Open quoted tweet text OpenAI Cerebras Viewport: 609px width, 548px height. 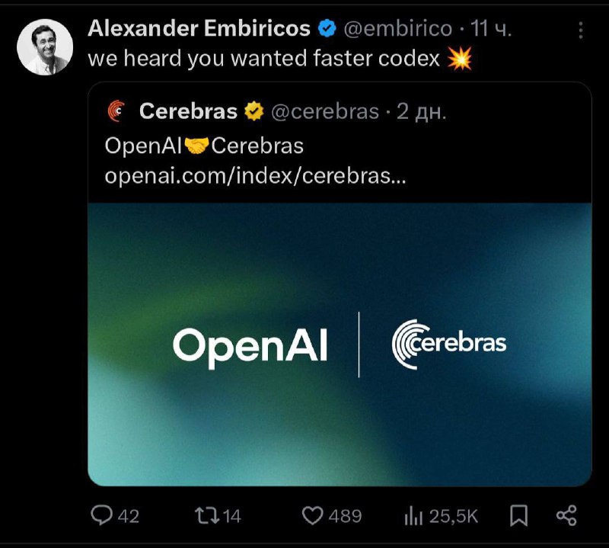point(204,146)
